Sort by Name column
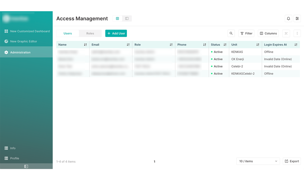The image size is (304, 180). [x=85, y=45]
